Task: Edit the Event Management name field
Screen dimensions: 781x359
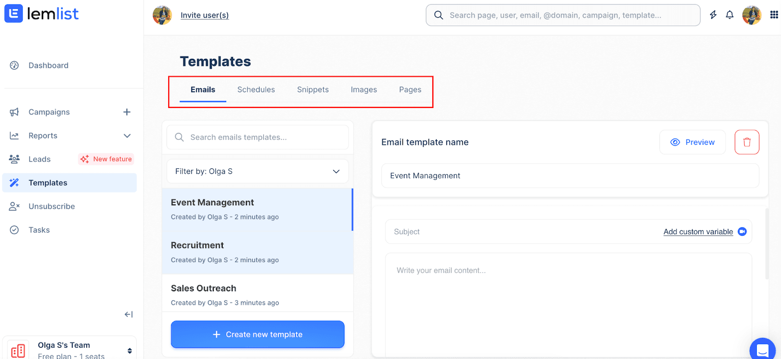Action: pyautogui.click(x=571, y=175)
